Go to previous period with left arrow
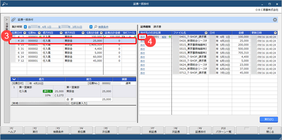This screenshot has width=282, height=140. pyautogui.click(x=25, y=27)
